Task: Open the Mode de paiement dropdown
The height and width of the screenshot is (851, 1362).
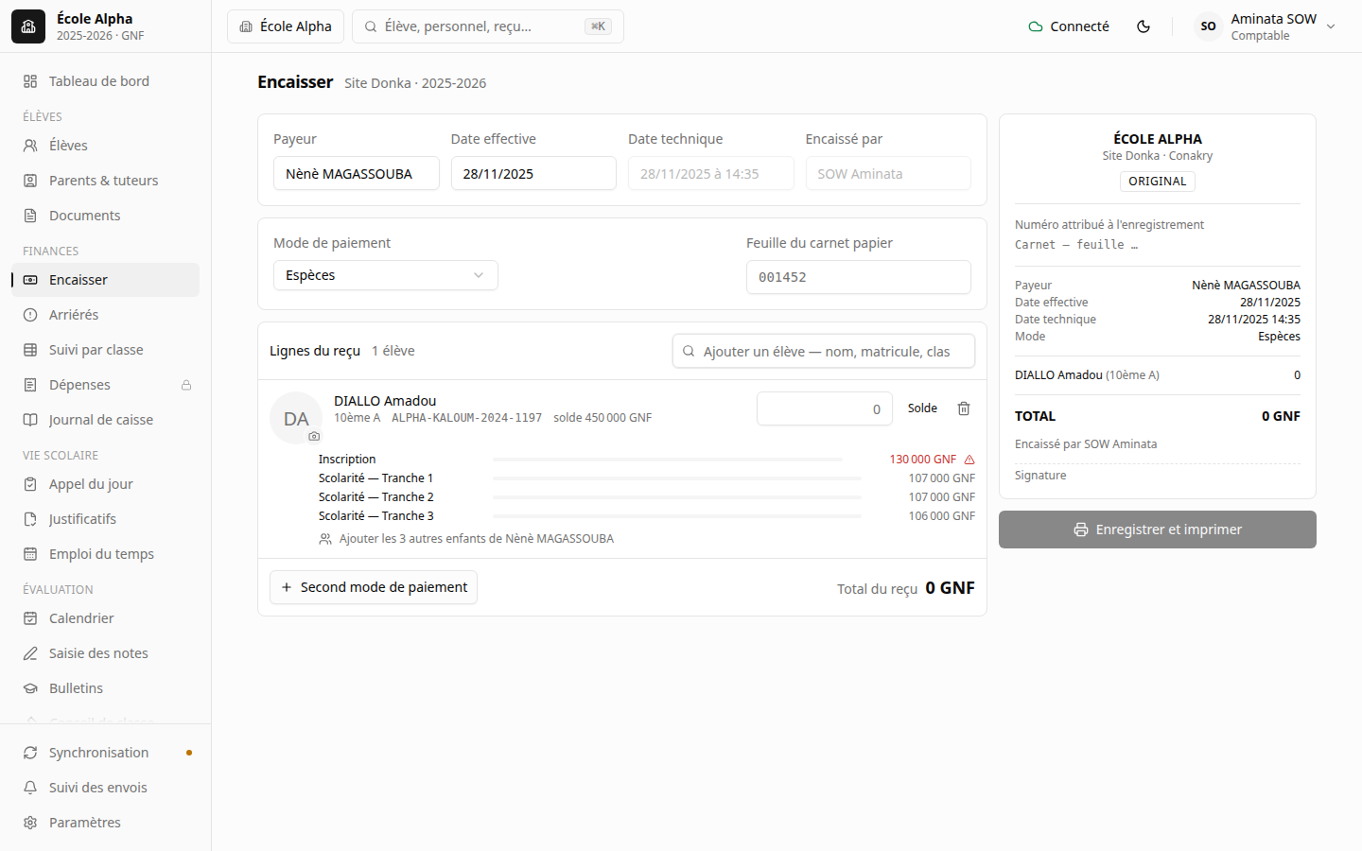Action: coord(386,275)
